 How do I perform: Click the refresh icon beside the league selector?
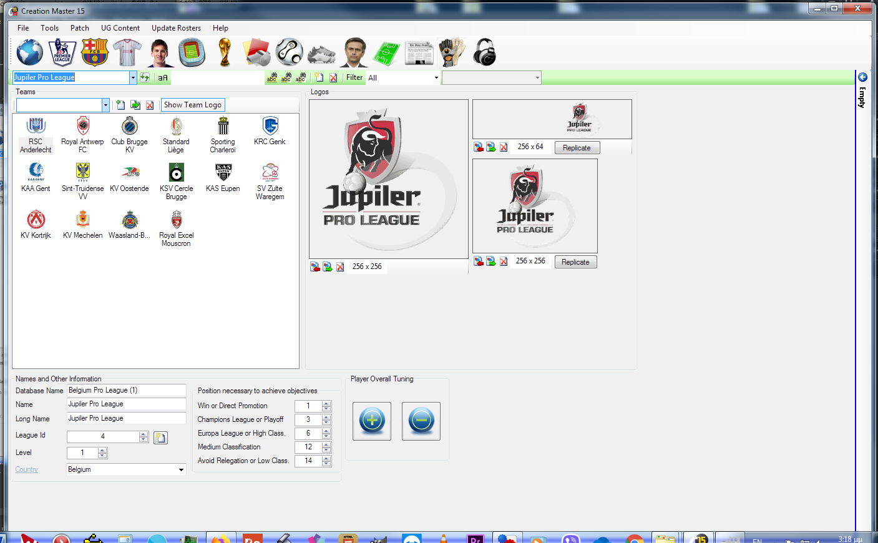pos(145,77)
